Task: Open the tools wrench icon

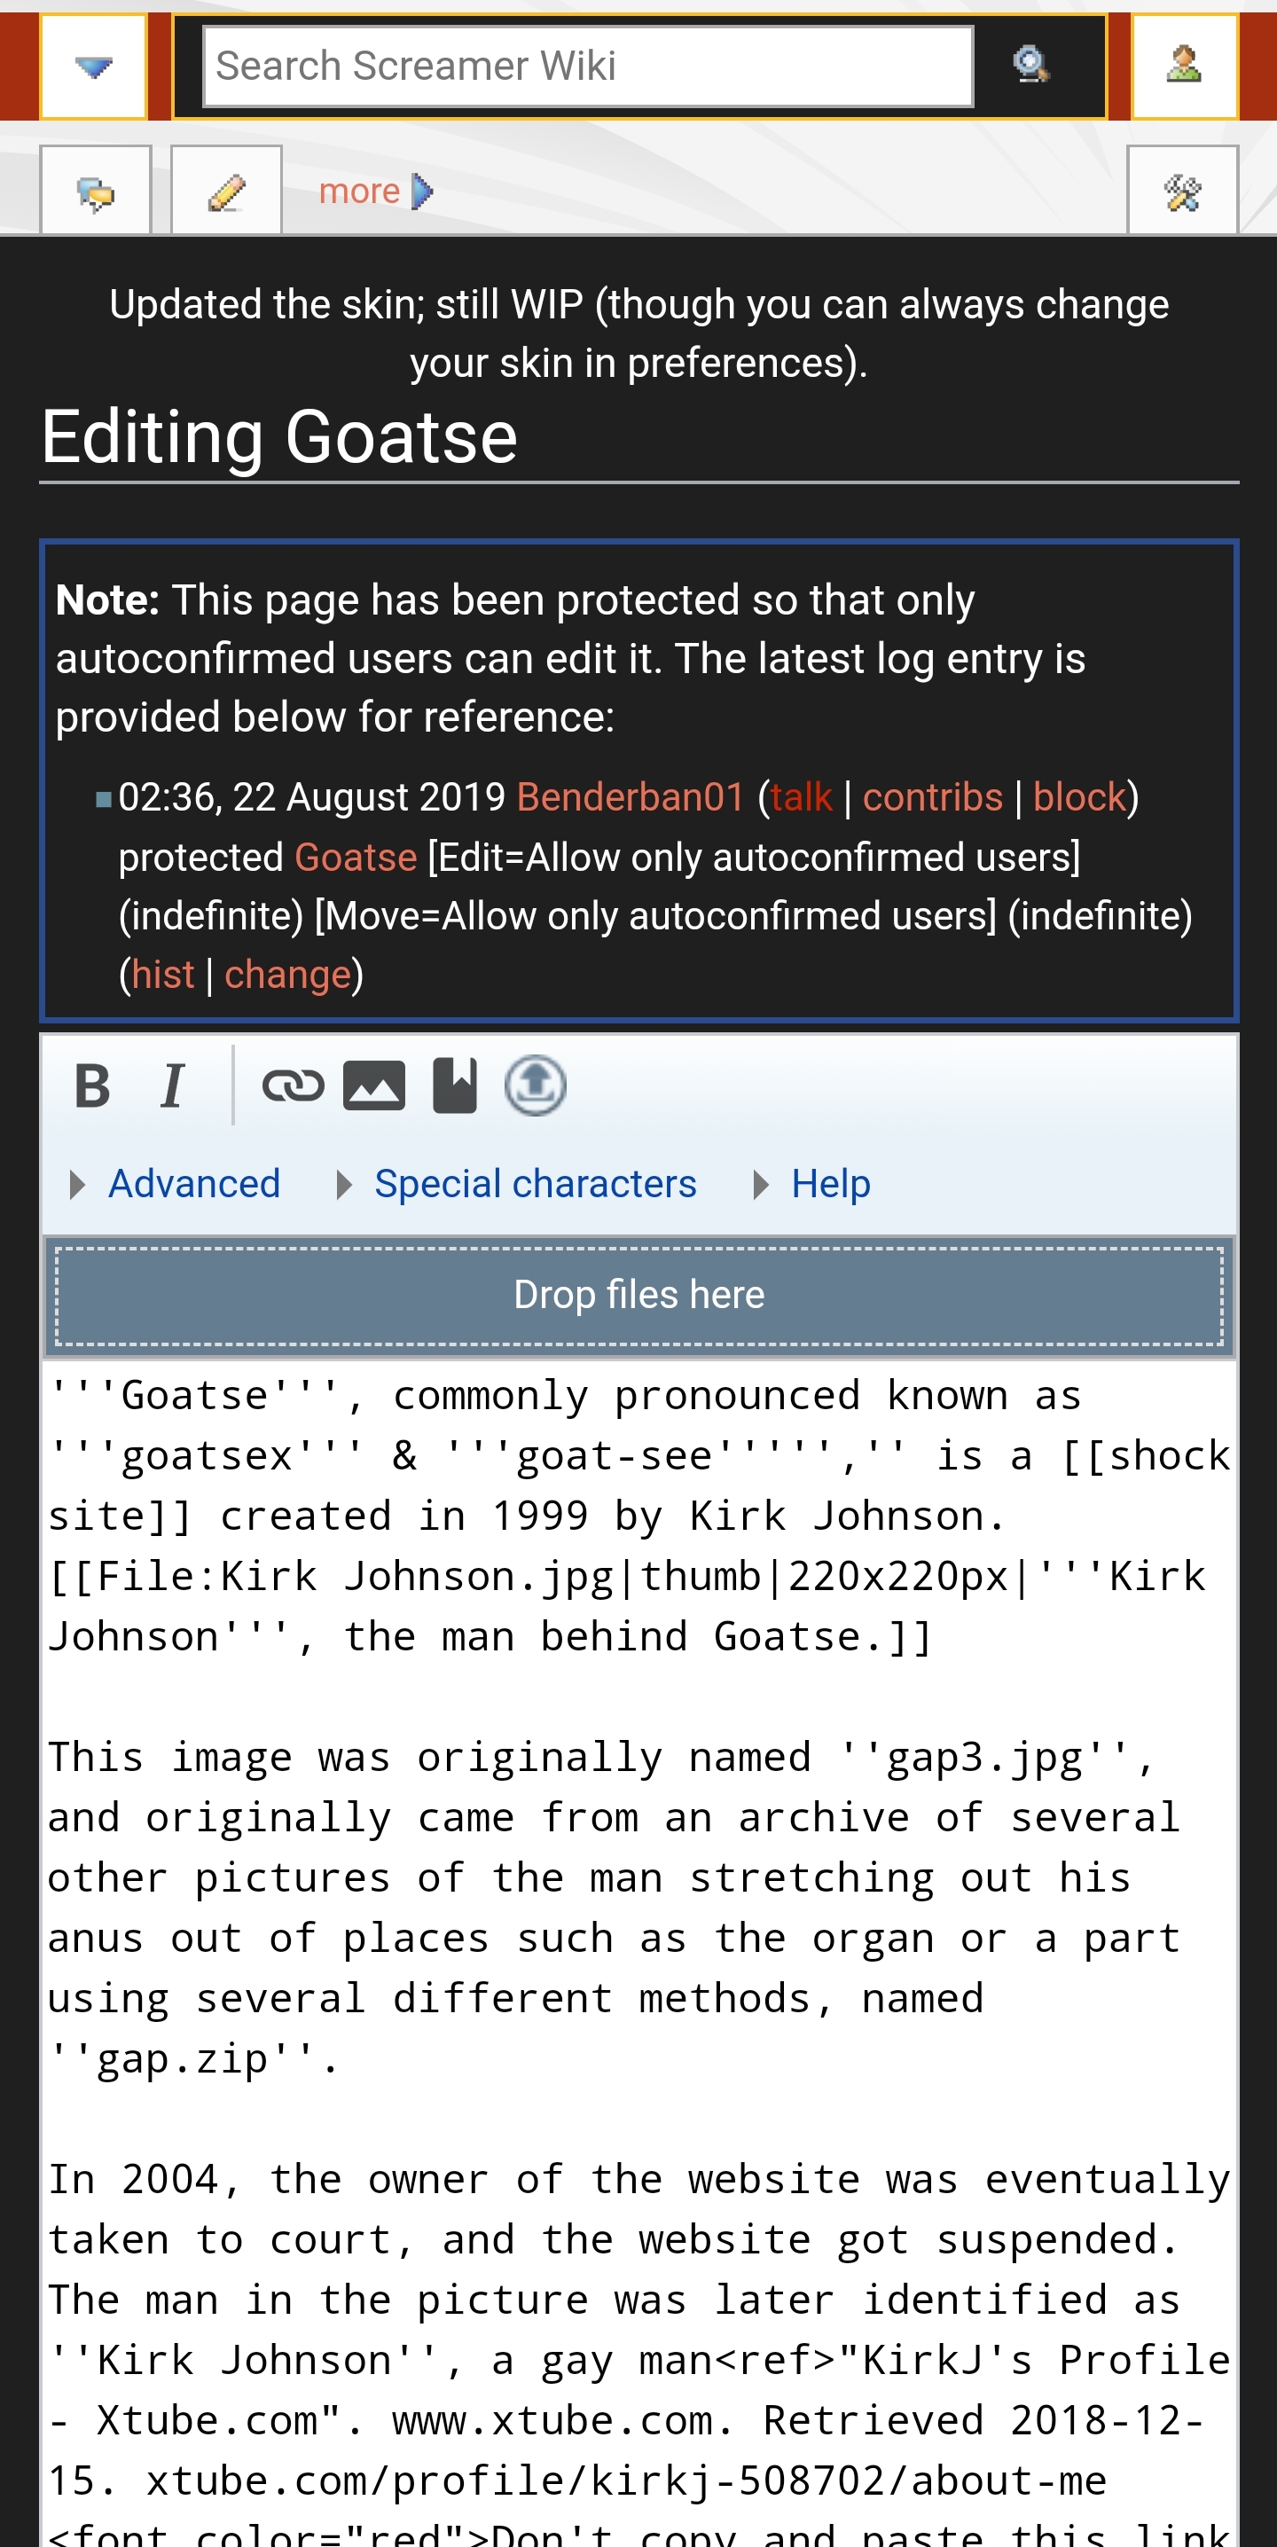Action: pos(1182,191)
